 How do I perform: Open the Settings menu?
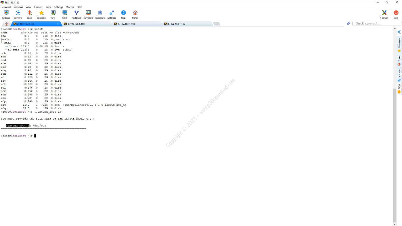click(58, 7)
